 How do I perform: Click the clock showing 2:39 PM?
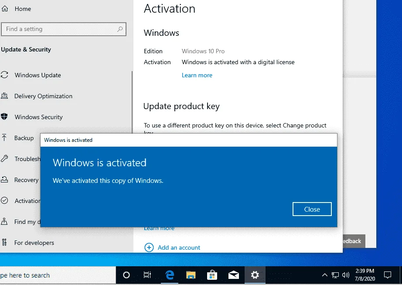pos(365,275)
